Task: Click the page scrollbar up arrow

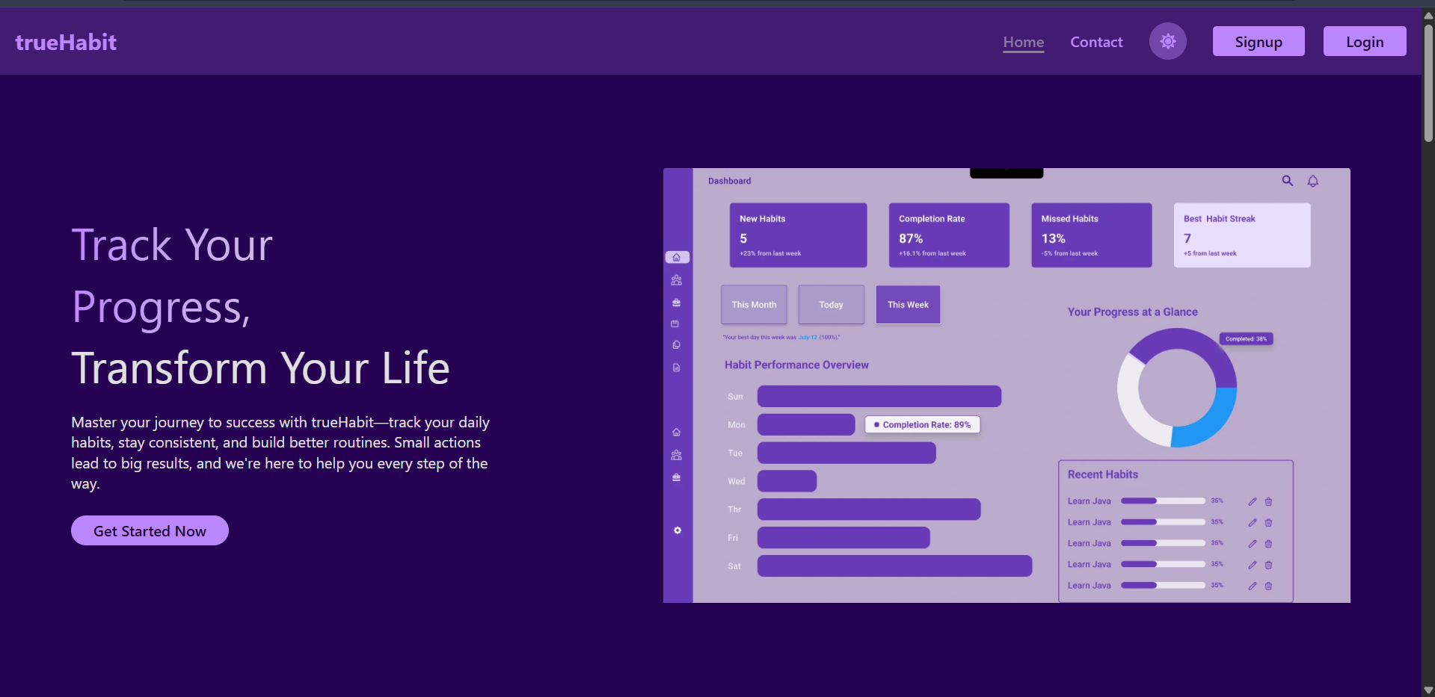Action: pyautogui.click(x=1428, y=15)
